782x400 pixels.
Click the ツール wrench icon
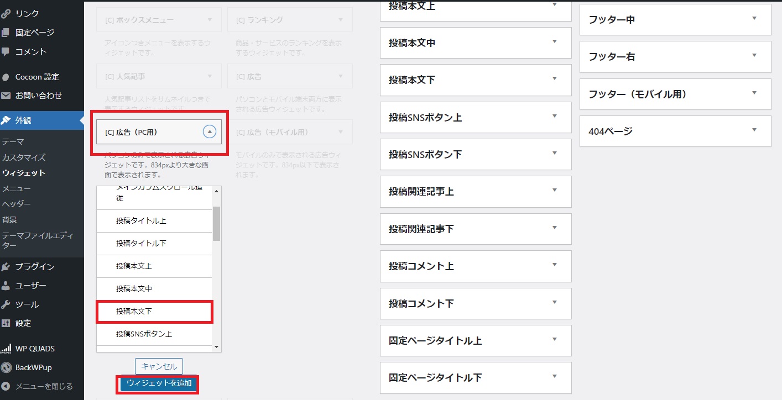(6, 304)
